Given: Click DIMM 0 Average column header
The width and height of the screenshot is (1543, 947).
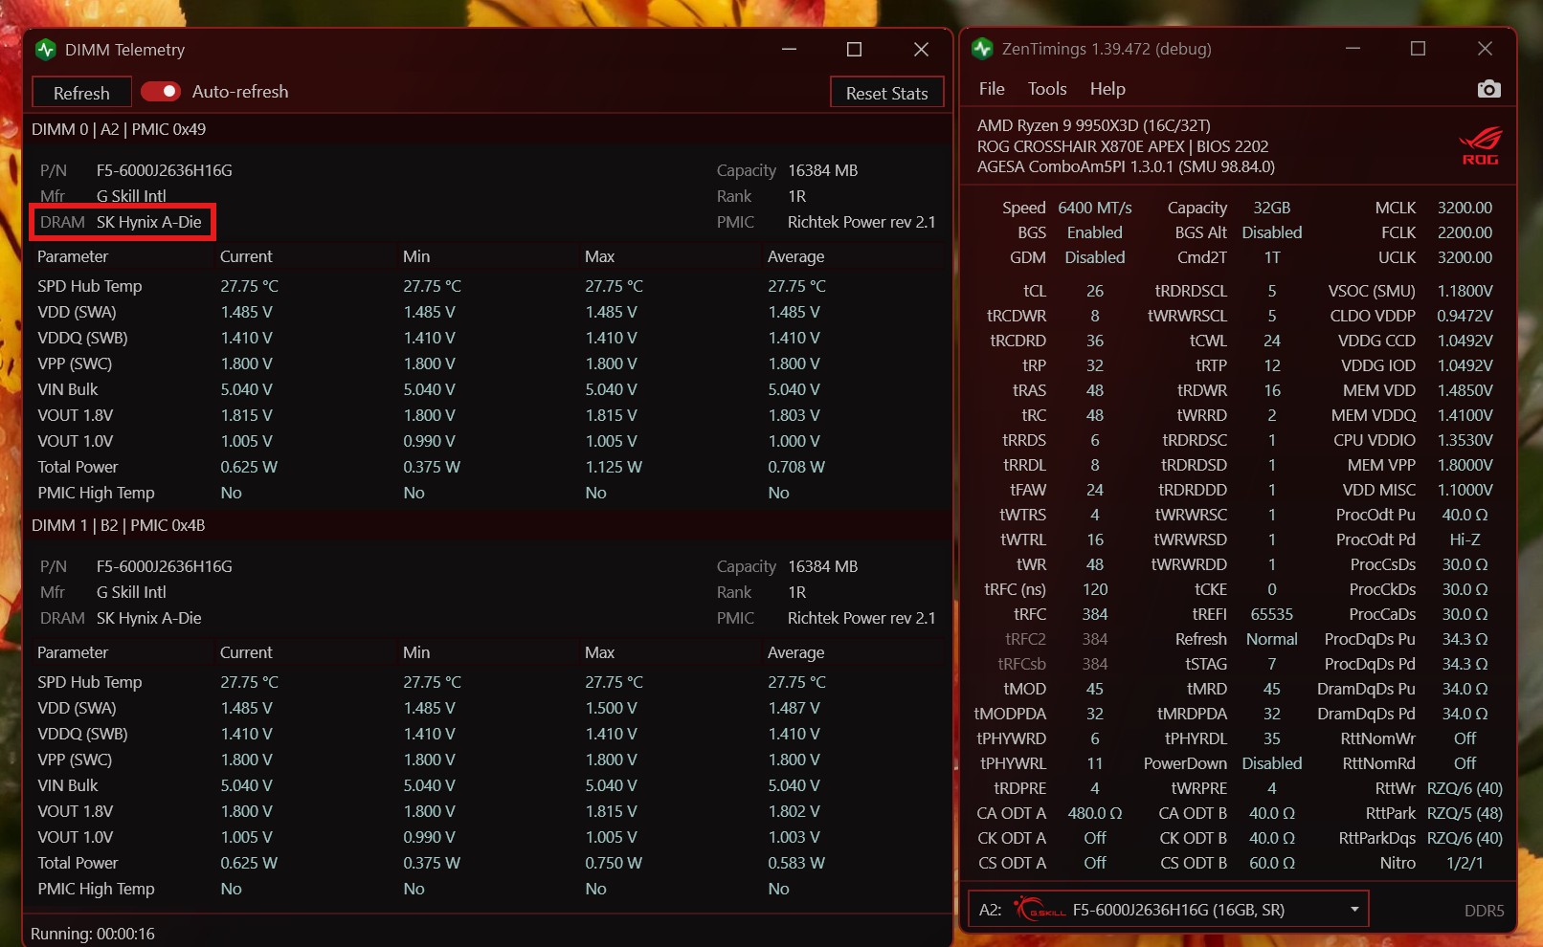Looking at the screenshot, I should [796, 257].
